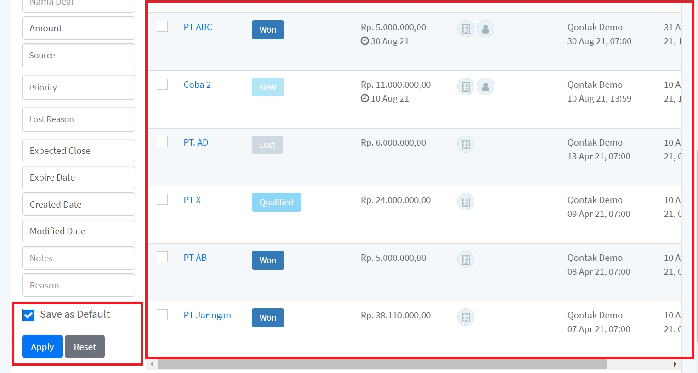Open the PT Jaringan deal link
Image resolution: width=698 pixels, height=373 pixels.
[x=207, y=315]
